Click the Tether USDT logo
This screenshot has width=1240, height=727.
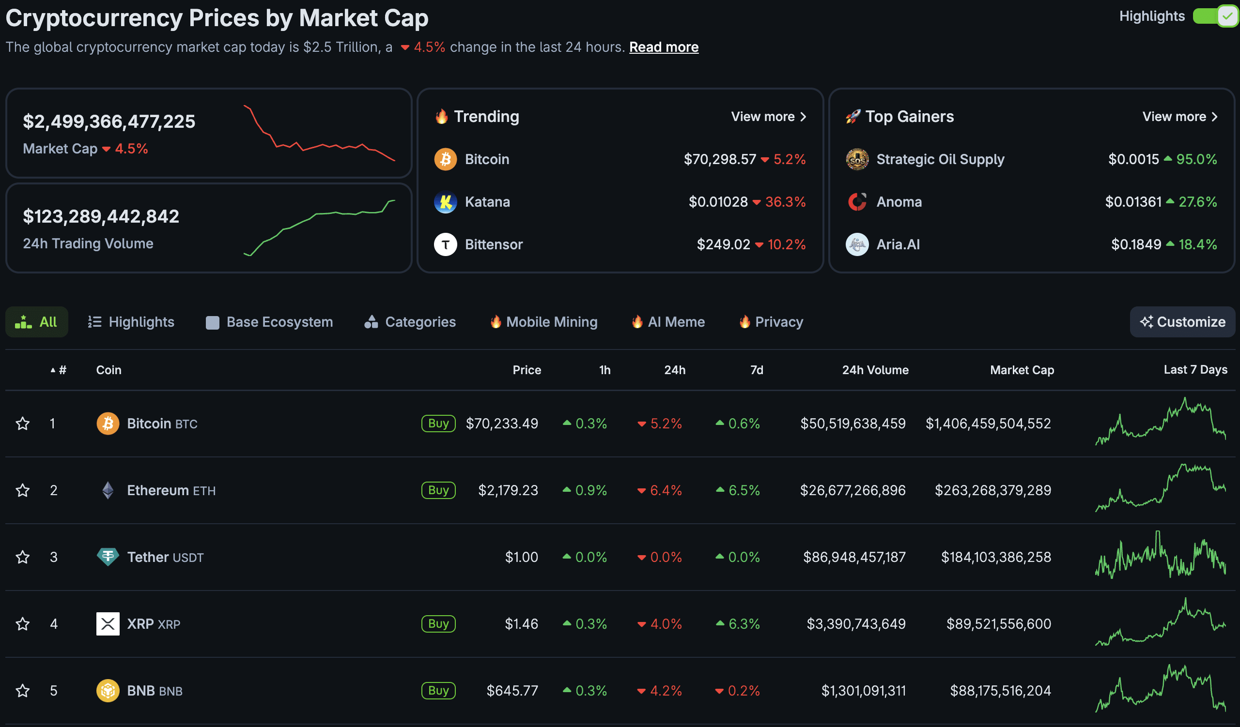pyautogui.click(x=108, y=557)
